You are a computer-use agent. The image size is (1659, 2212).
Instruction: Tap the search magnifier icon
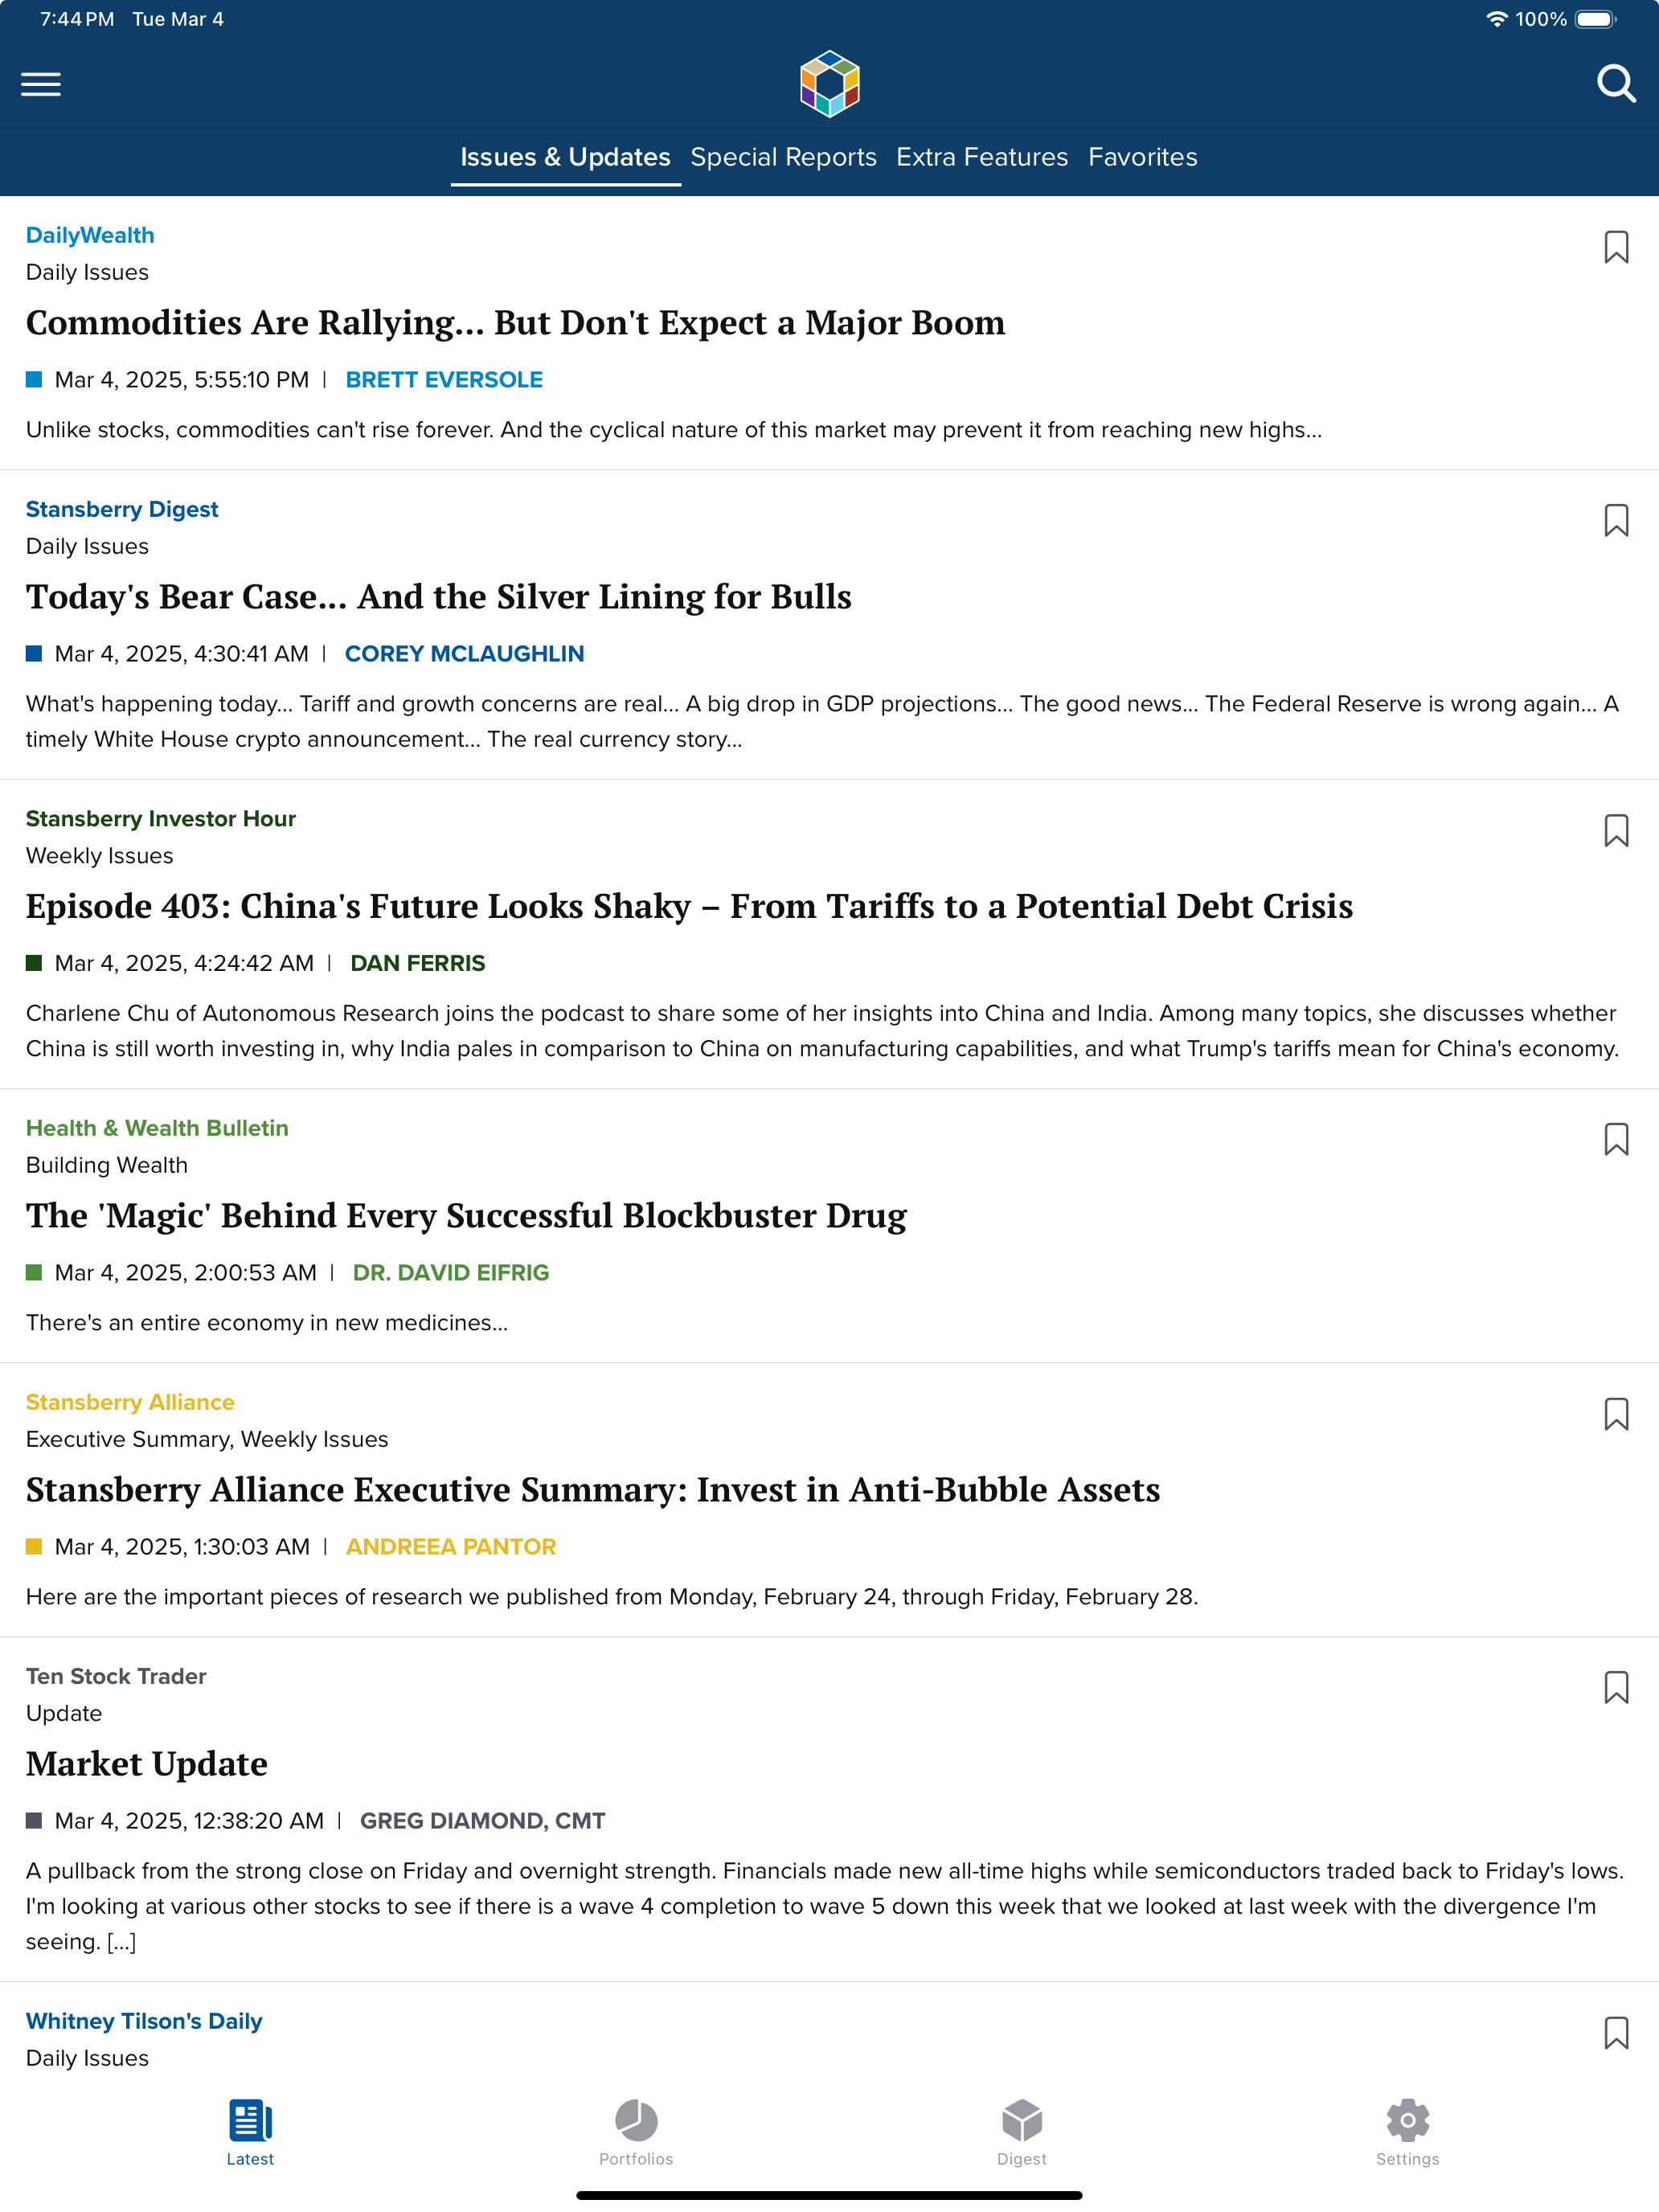click(1616, 84)
